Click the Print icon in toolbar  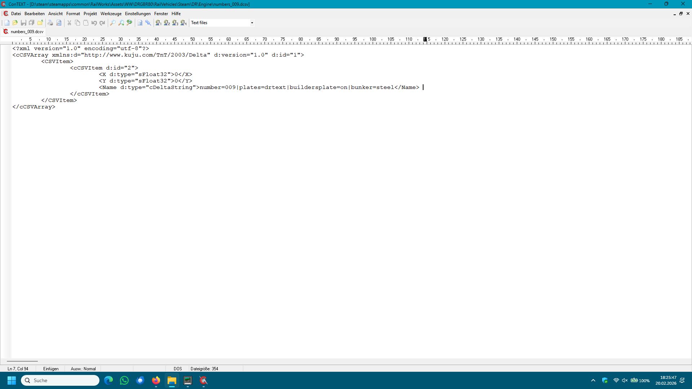click(x=50, y=23)
